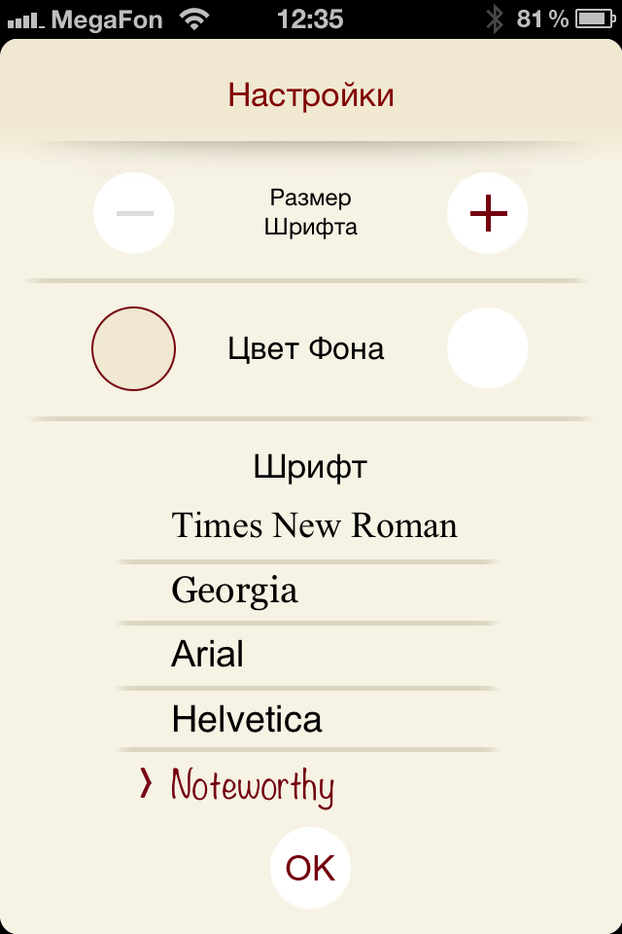
Task: Increase font size with the plus button
Action: [x=488, y=213]
